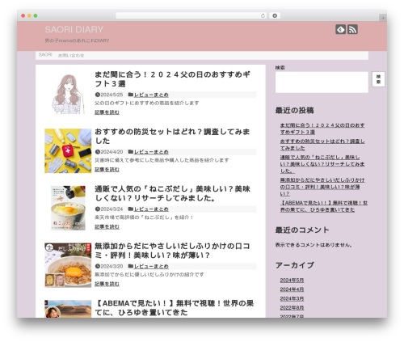Open article title おすすめの防災セットはどれ
The width and height of the screenshot is (404, 342).
(x=172, y=136)
